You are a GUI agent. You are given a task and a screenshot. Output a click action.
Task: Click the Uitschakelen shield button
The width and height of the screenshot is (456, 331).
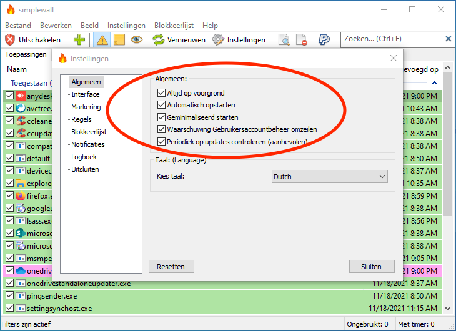(11, 39)
